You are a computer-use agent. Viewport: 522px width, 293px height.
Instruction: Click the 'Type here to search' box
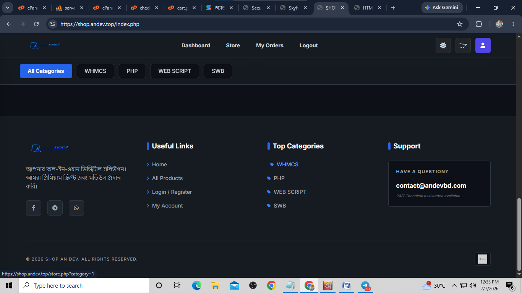84,285
